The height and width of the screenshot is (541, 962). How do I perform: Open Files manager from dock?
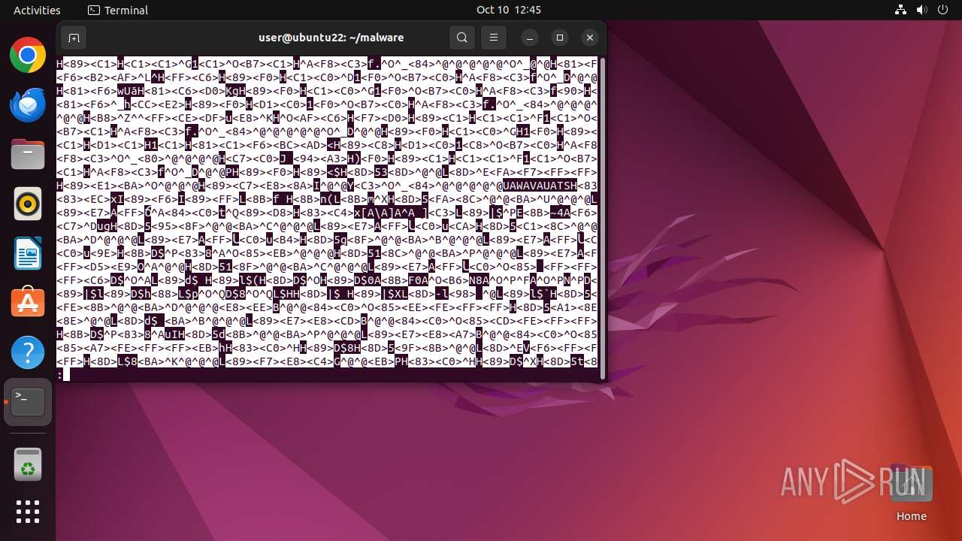[28, 154]
